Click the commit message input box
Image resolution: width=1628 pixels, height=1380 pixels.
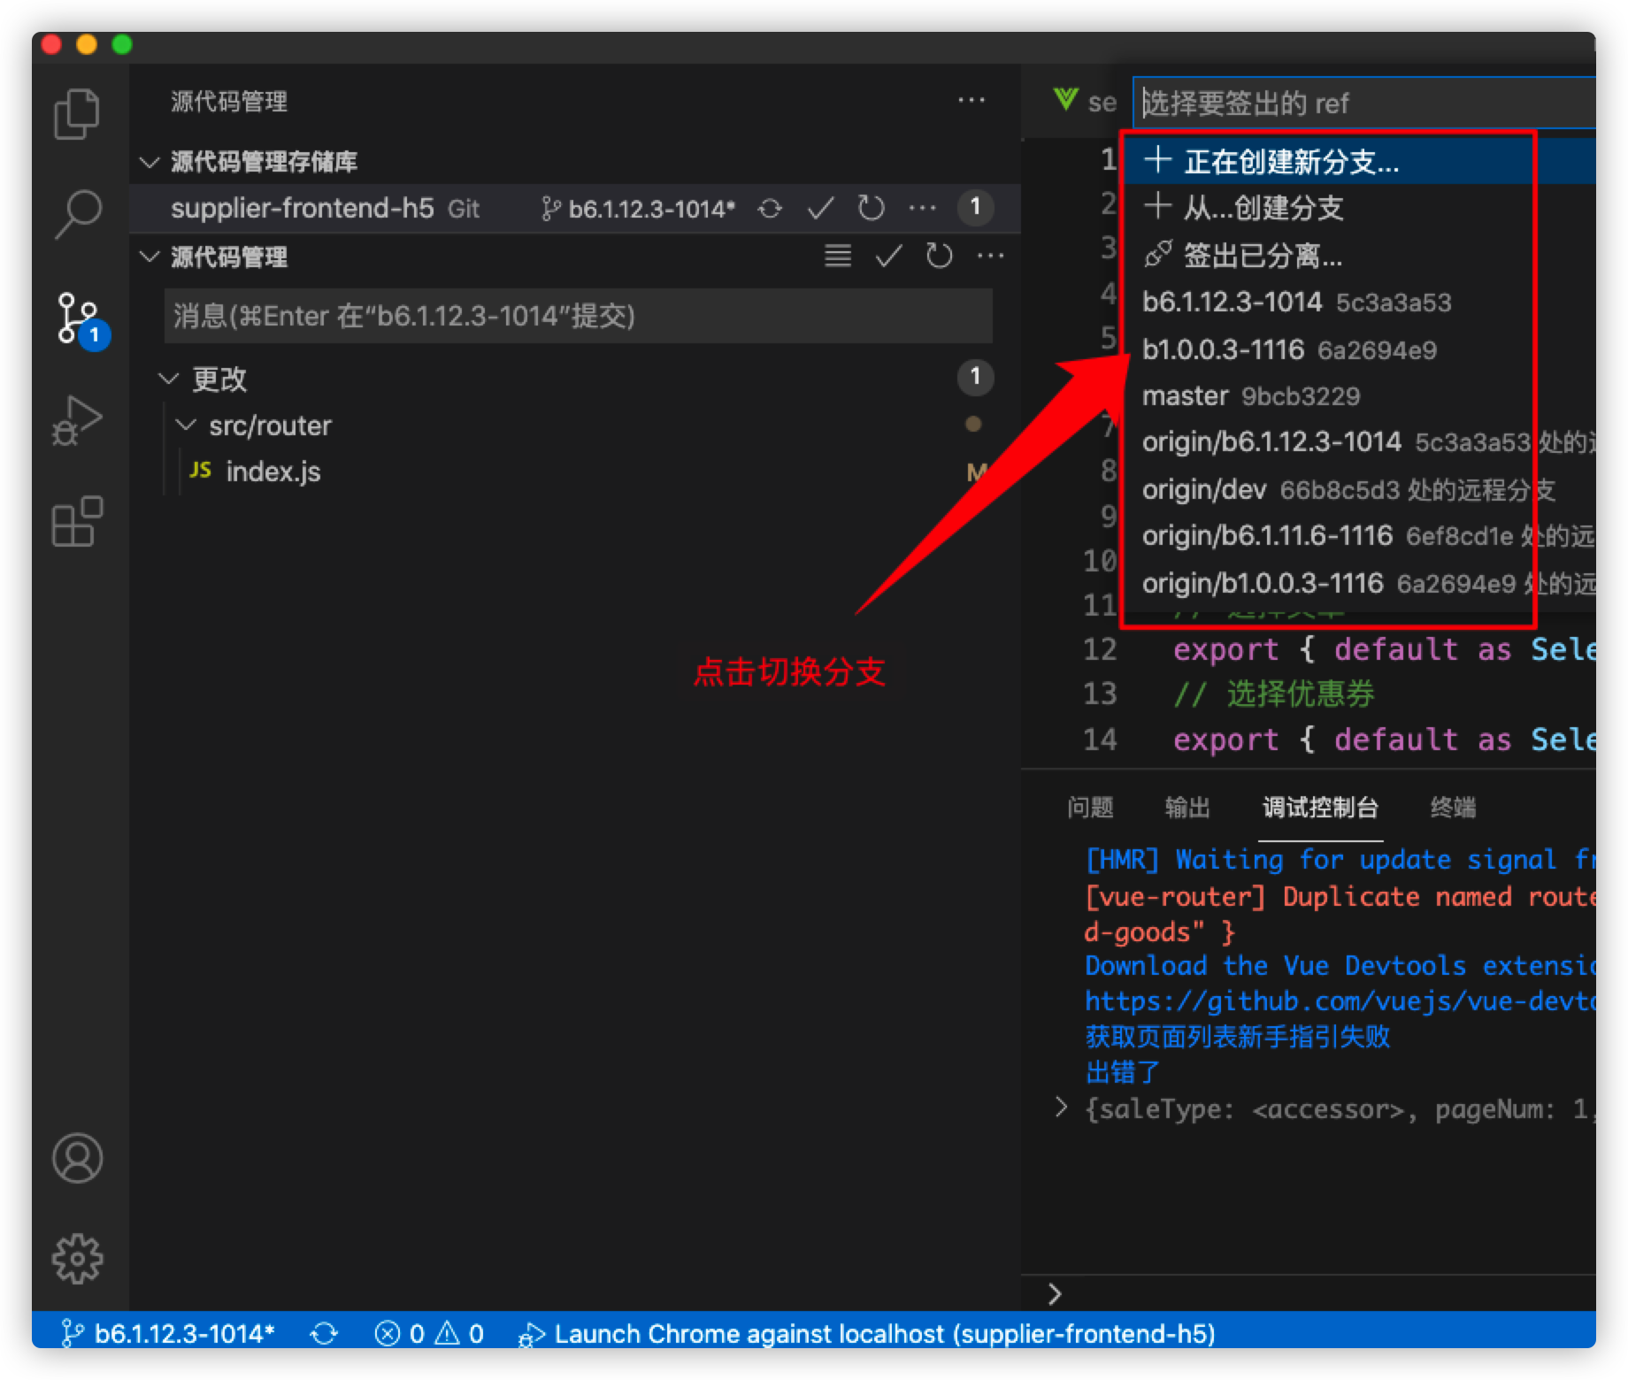click(579, 316)
